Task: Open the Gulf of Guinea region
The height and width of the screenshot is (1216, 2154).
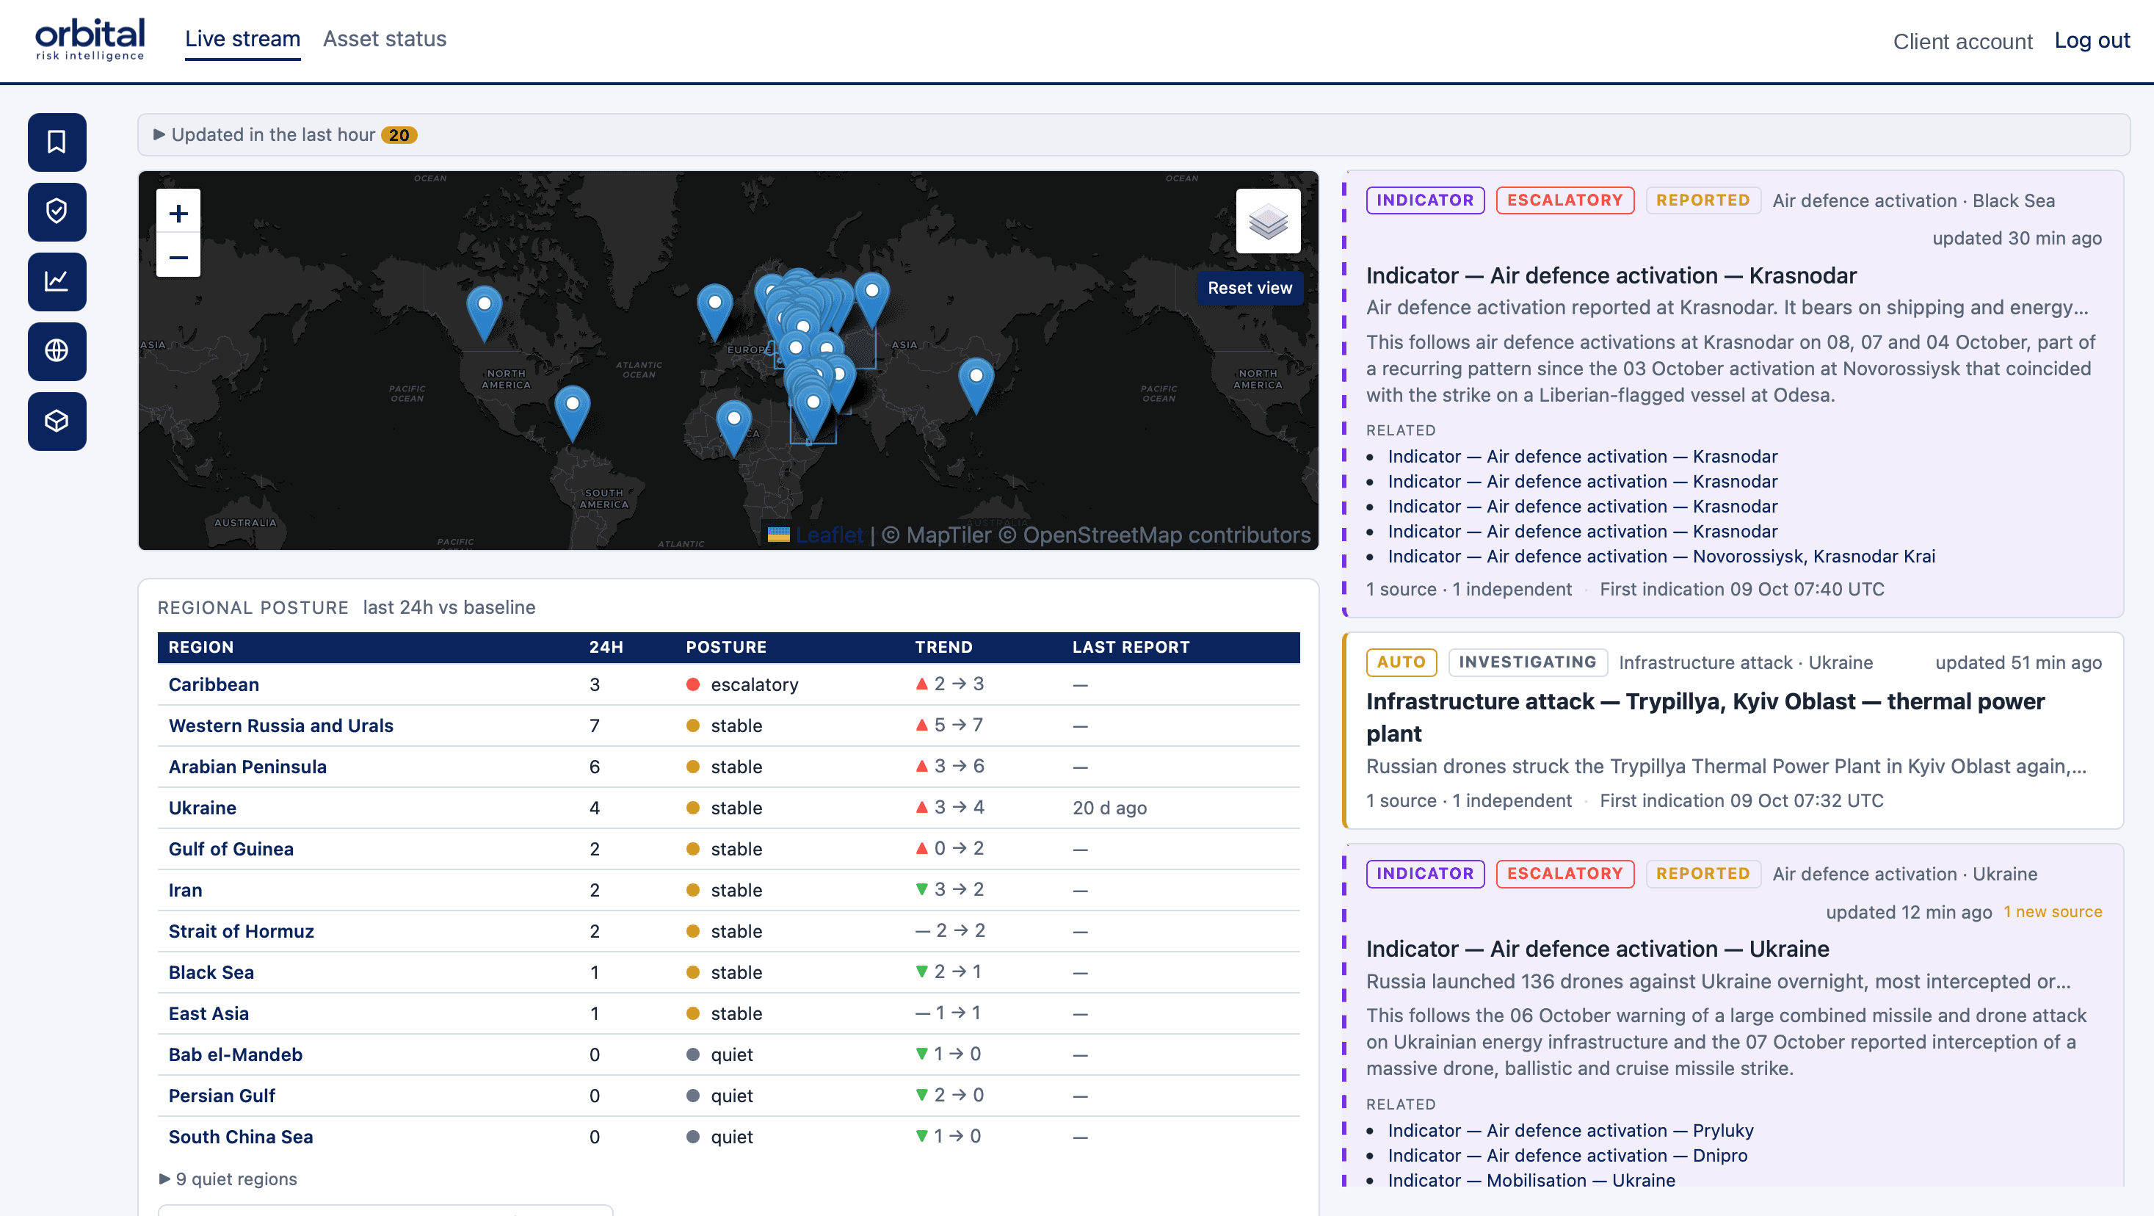Action: tap(230, 849)
